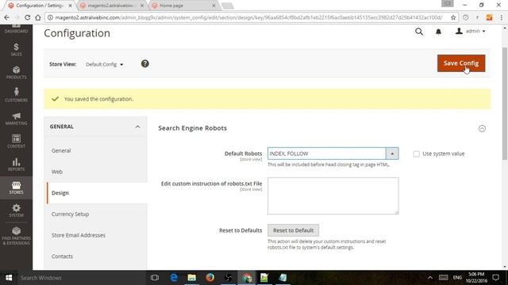Screen dimensions: 508x285
Task: Open the Marketing sidebar menu
Action: (16, 119)
